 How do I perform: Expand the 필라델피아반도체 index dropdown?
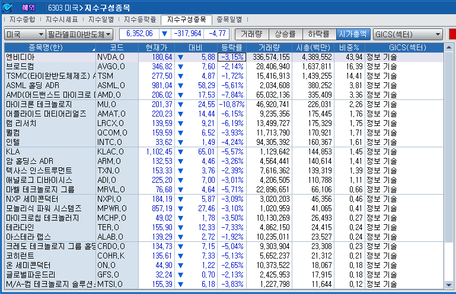79,34
